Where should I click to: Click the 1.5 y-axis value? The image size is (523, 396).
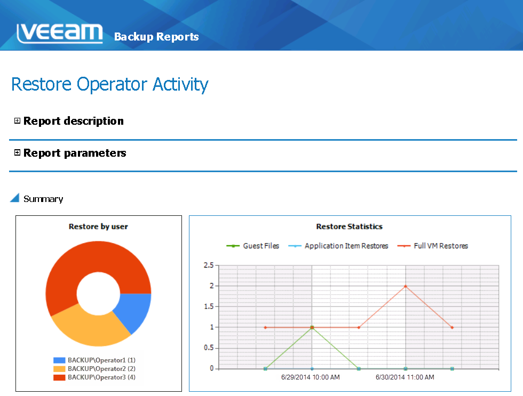[x=209, y=306]
